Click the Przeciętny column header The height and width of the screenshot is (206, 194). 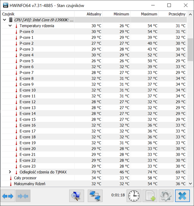[x=173, y=14]
